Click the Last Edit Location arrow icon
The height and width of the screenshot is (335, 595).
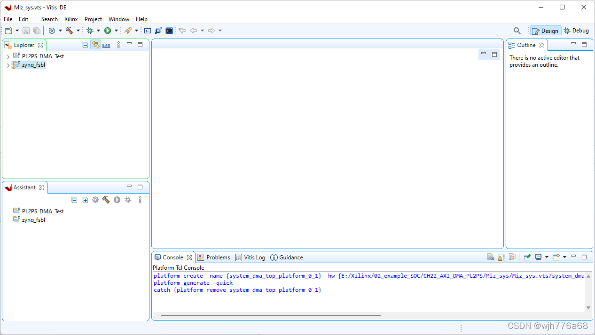182,31
